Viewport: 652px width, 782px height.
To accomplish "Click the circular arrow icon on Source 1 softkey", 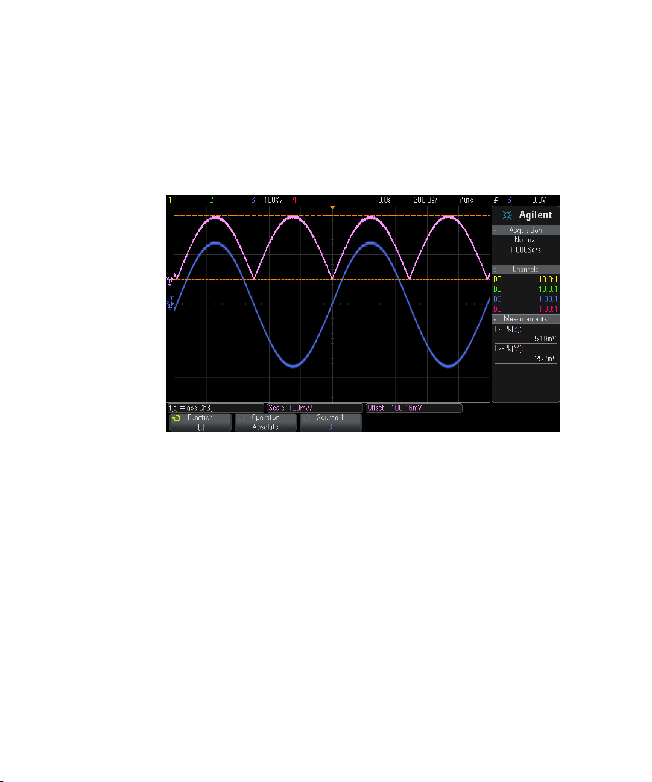I will 306,418.
